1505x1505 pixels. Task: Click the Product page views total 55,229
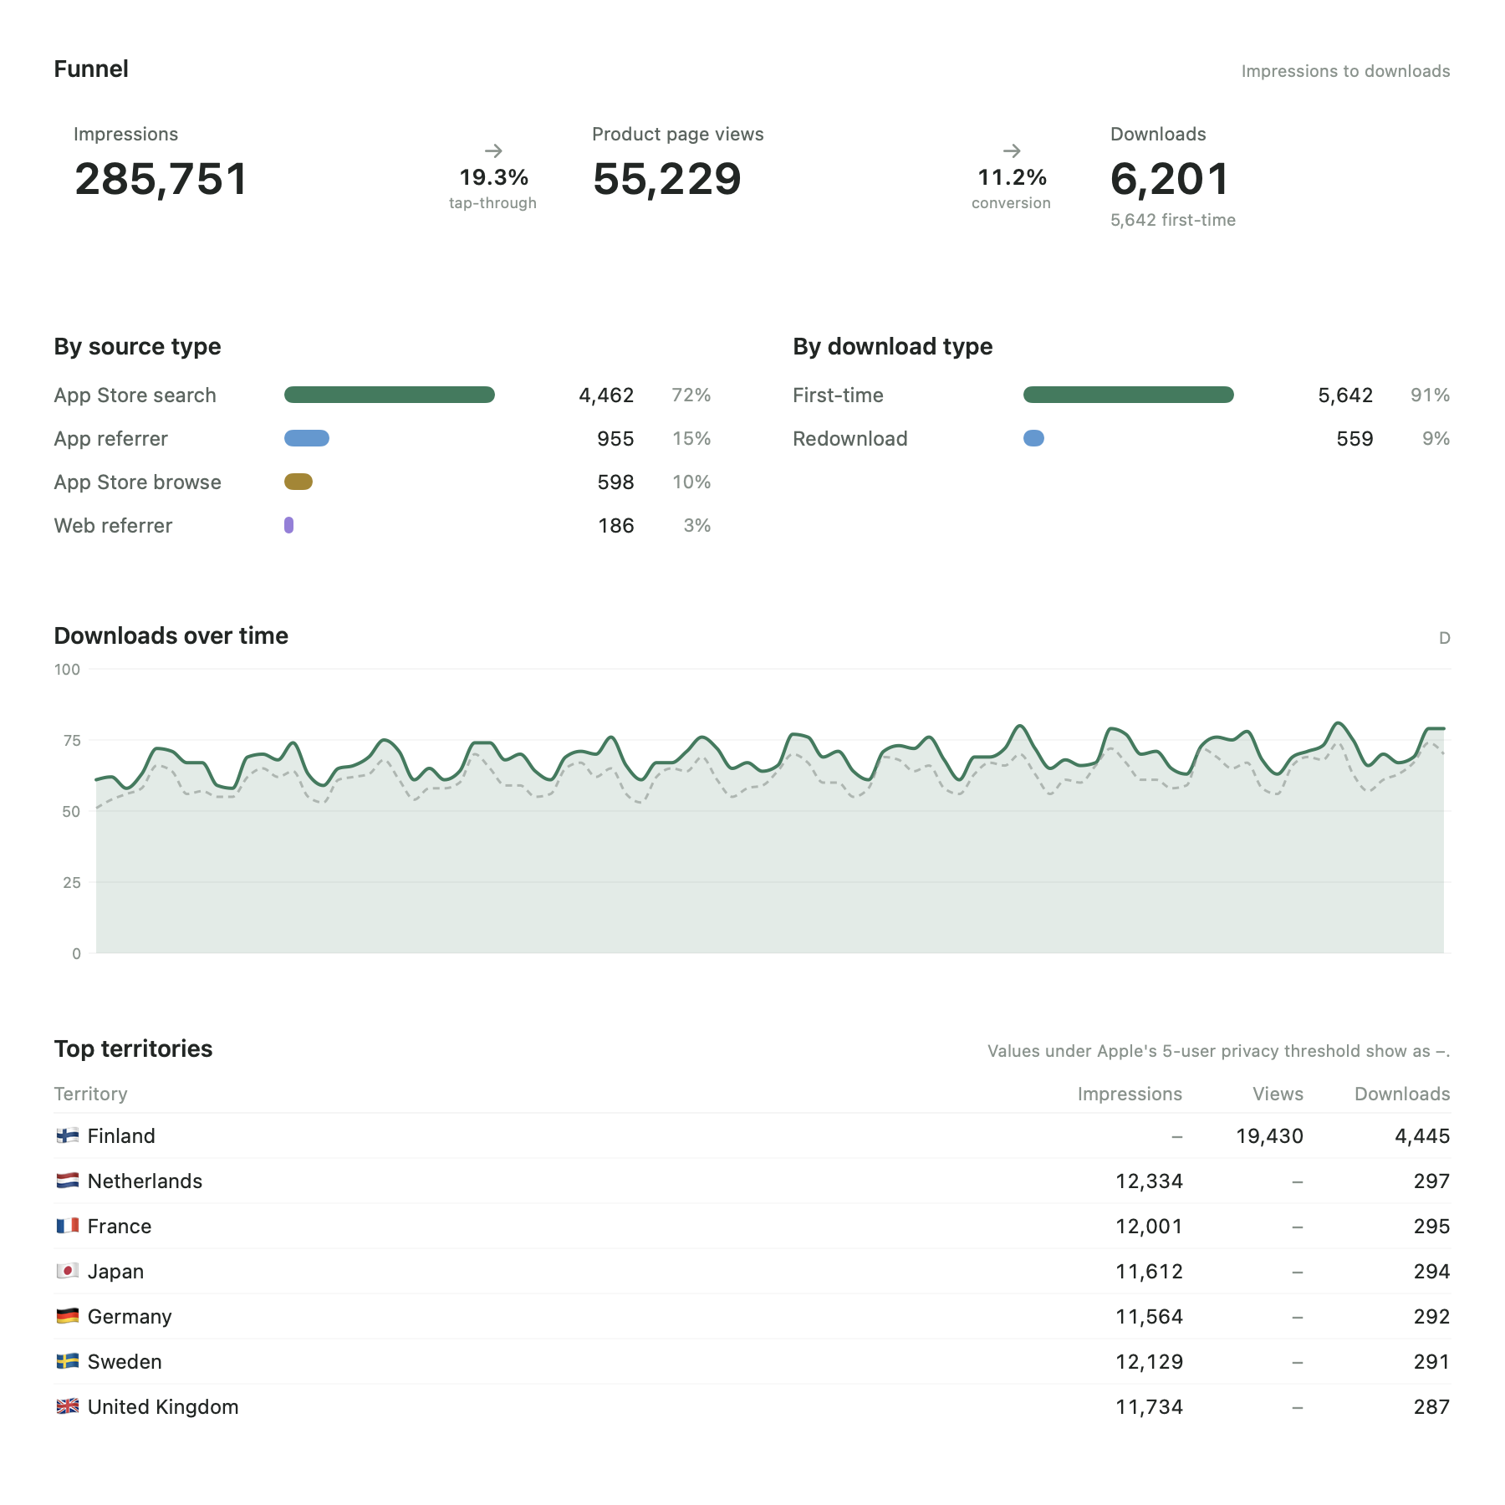(667, 179)
